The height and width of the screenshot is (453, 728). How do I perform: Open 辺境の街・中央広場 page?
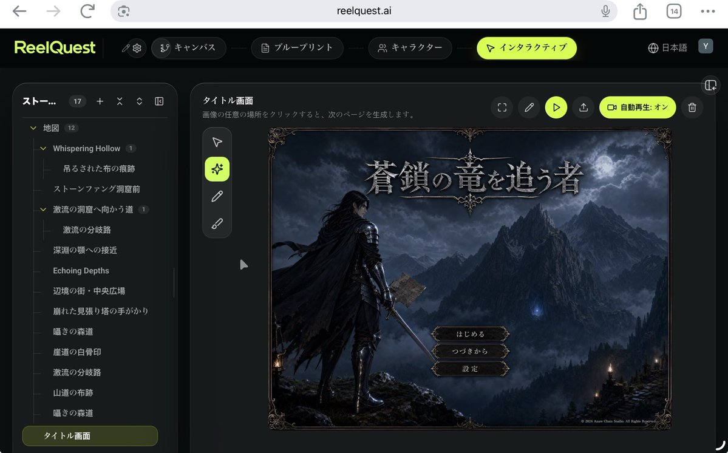[x=89, y=291]
